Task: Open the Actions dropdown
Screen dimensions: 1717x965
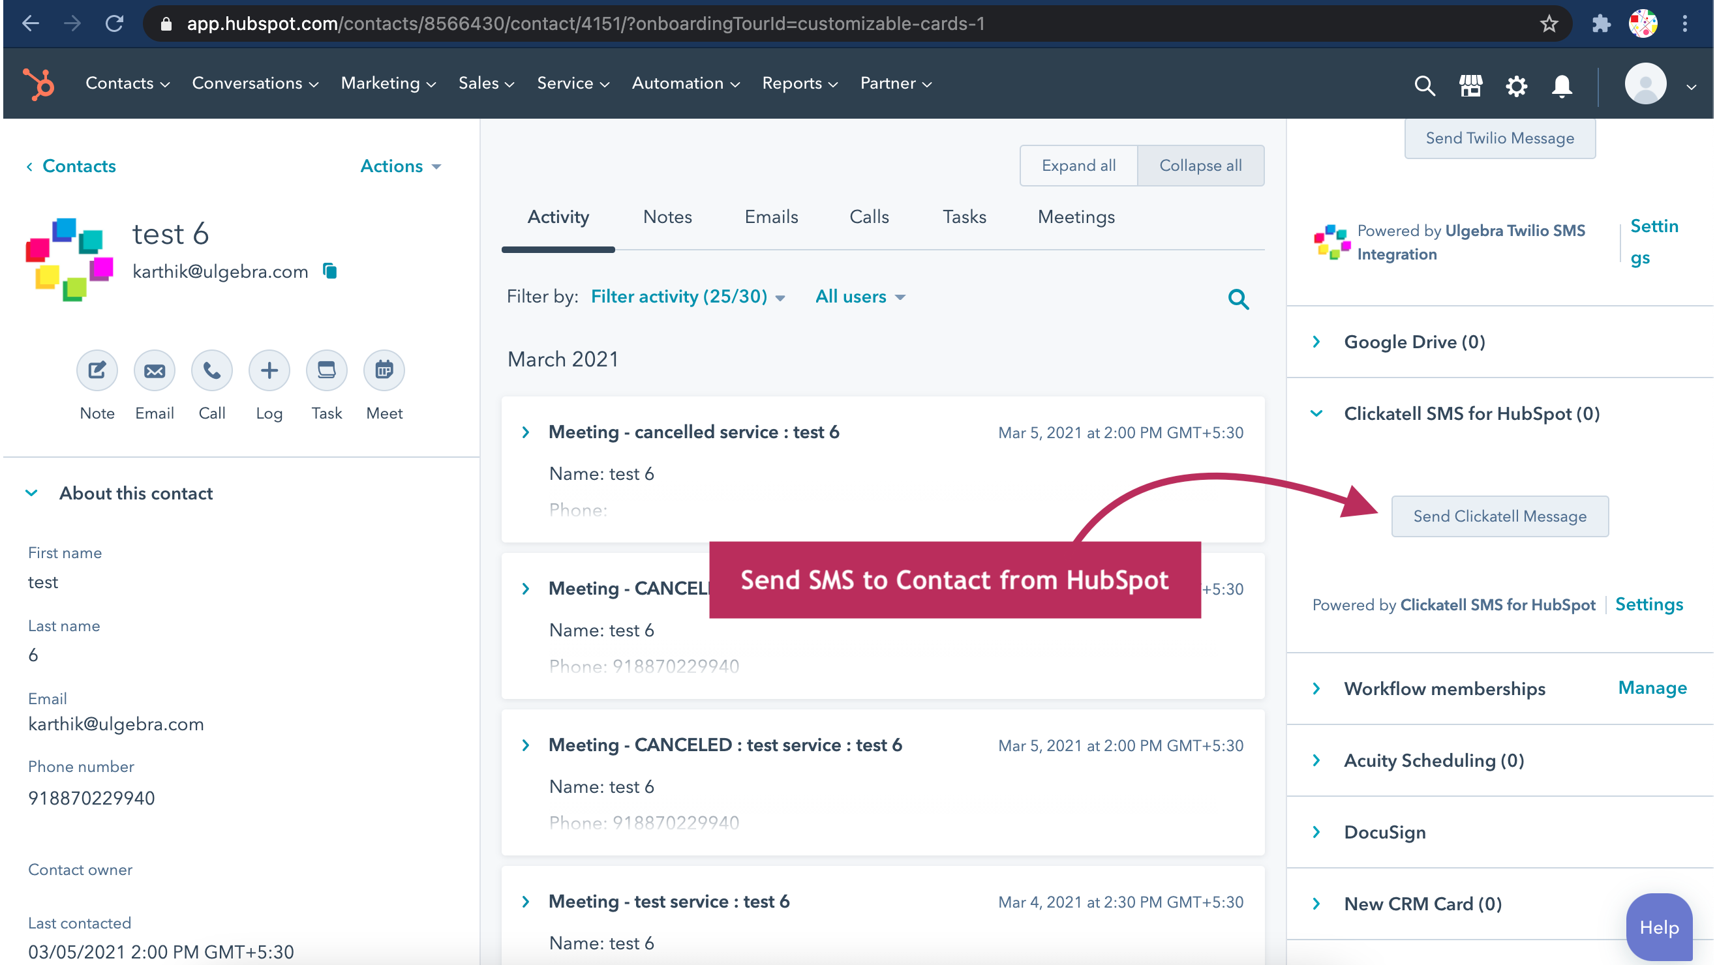Action: (x=400, y=166)
